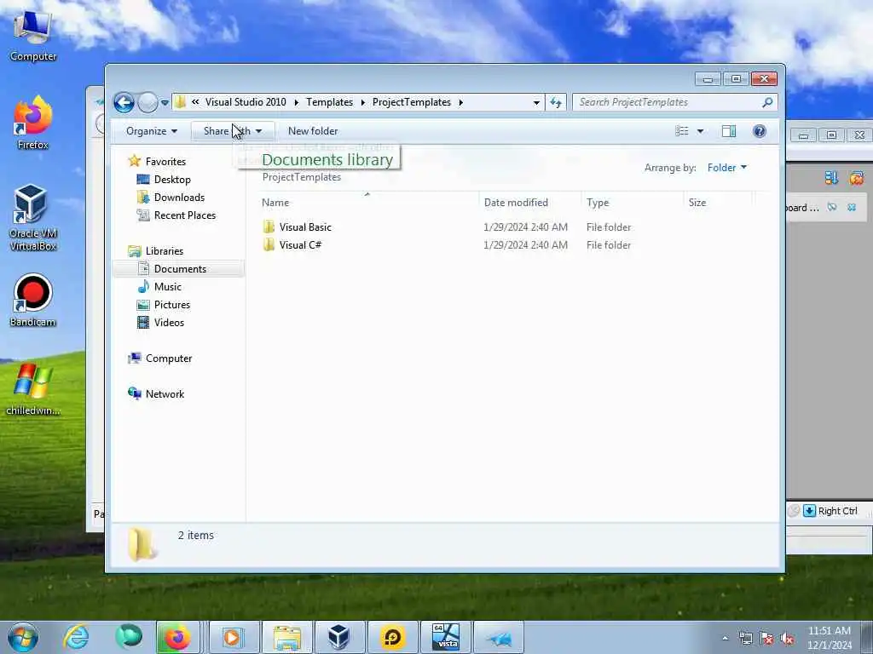873x654 pixels.
Task: Select Computer in navigation pane
Action: pyautogui.click(x=169, y=359)
